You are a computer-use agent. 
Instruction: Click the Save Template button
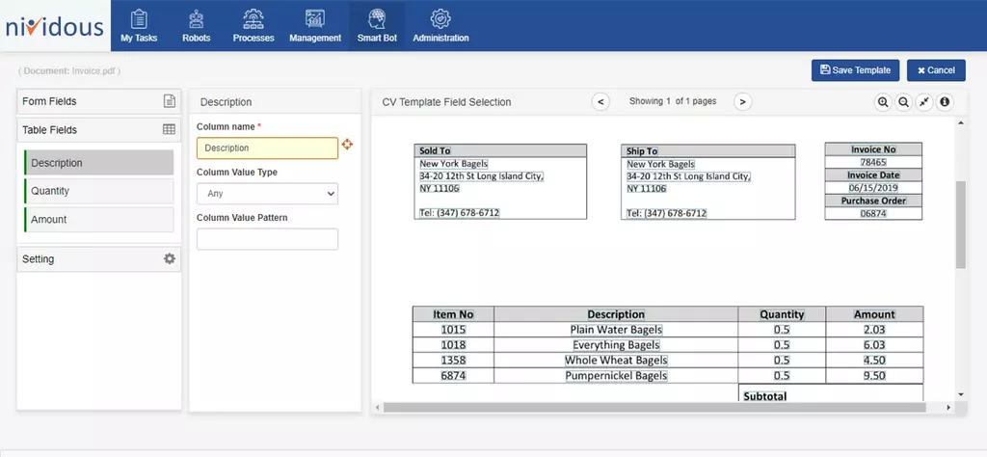[856, 70]
